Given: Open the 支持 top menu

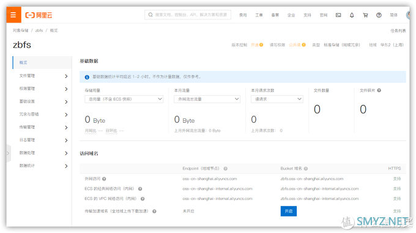Looking at the screenshot, I should coord(307,15).
